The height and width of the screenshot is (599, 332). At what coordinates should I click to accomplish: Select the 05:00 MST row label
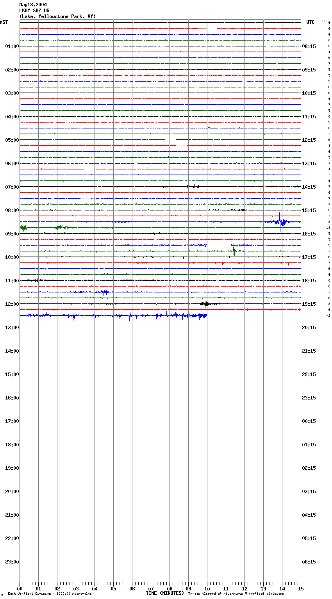(x=12, y=140)
